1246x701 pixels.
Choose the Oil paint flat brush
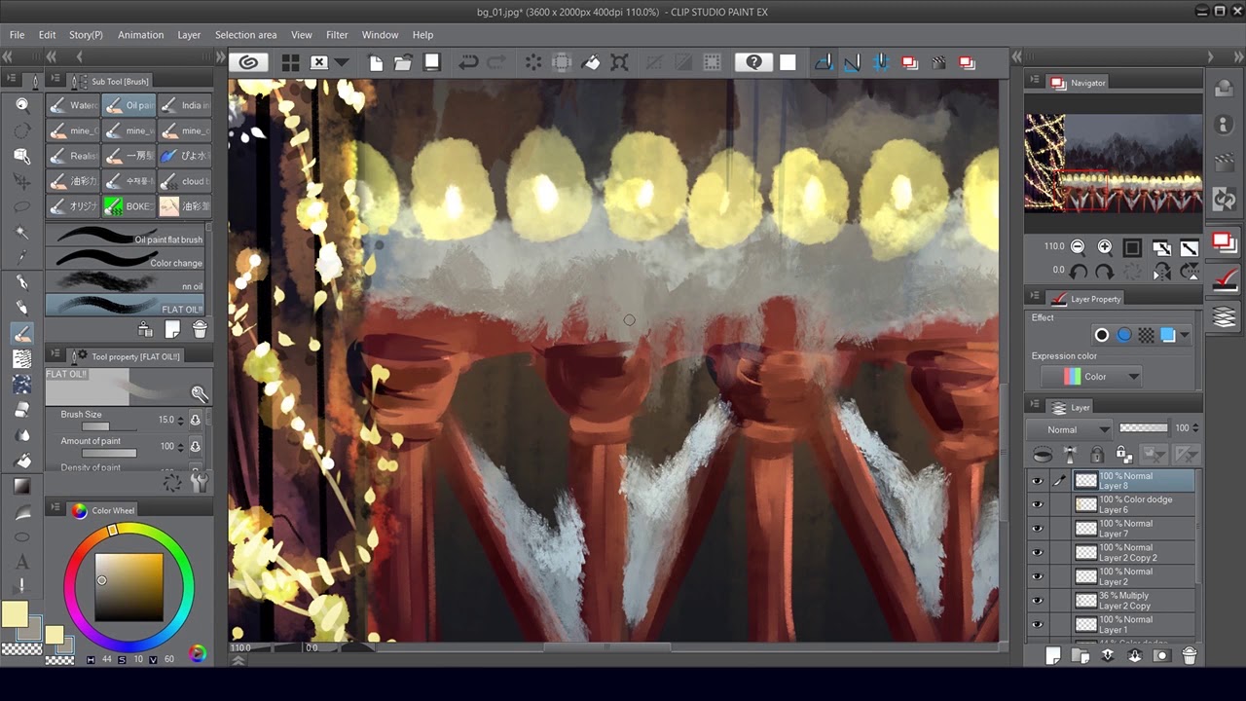(127, 237)
